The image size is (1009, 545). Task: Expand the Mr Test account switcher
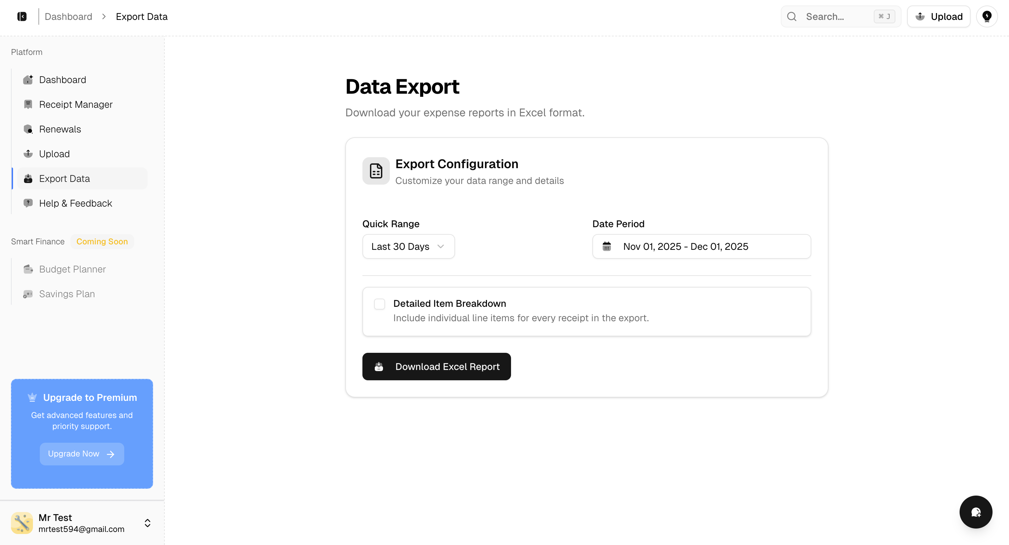[148, 523]
